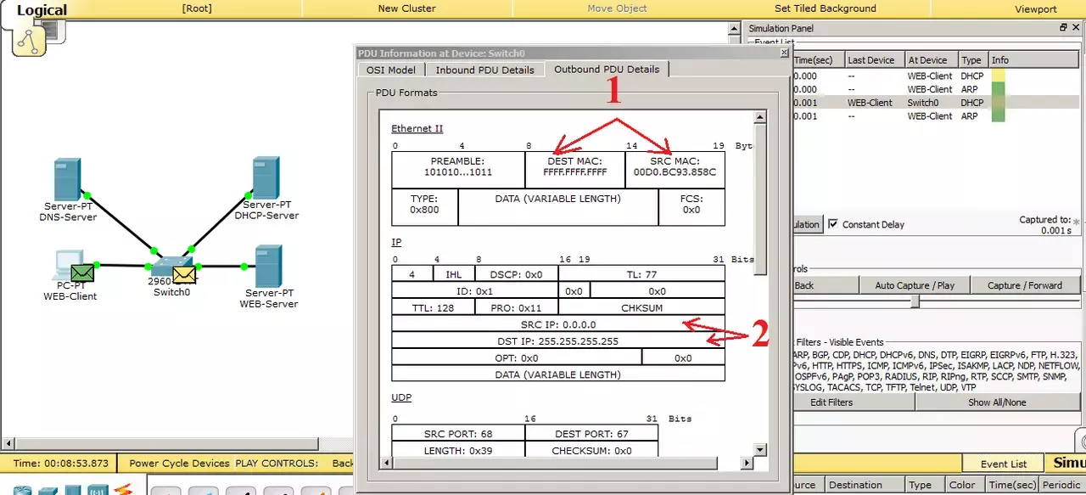
Task: Click Set Tiled Background
Action: pos(825,8)
